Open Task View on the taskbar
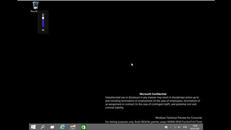The image size is (231, 130). [52, 127]
